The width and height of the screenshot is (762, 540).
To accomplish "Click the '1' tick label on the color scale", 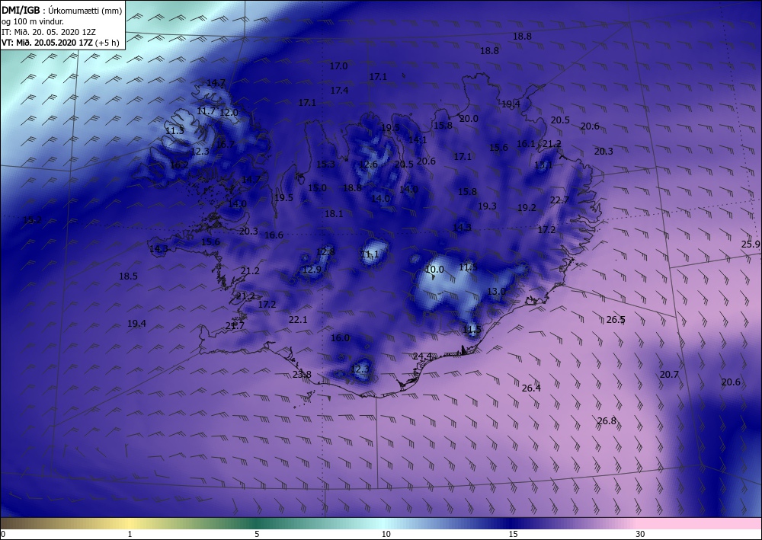I will 130,534.
